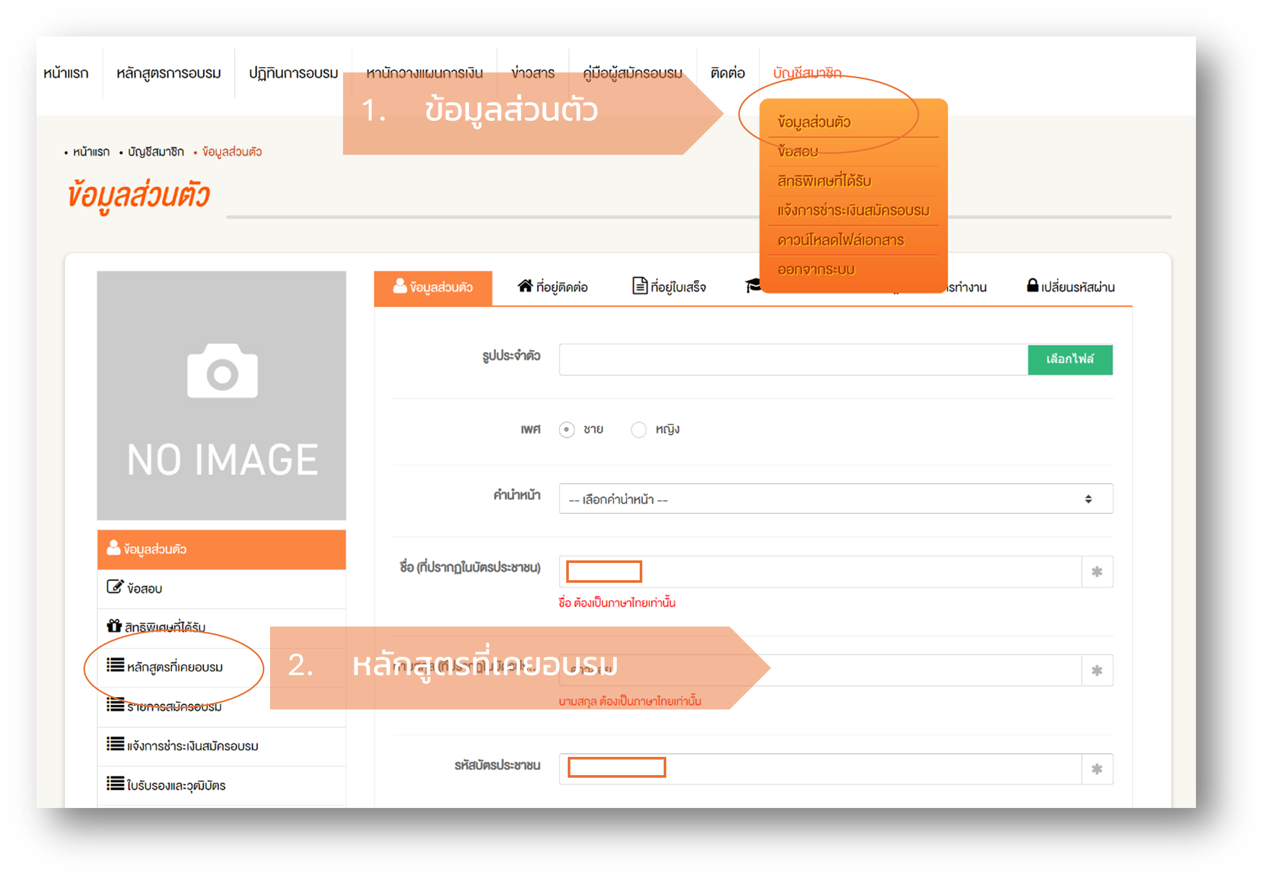This screenshot has height=882, width=1270.
Task: Open the หลักสูตรการอบรม menu item
Action: click(168, 73)
